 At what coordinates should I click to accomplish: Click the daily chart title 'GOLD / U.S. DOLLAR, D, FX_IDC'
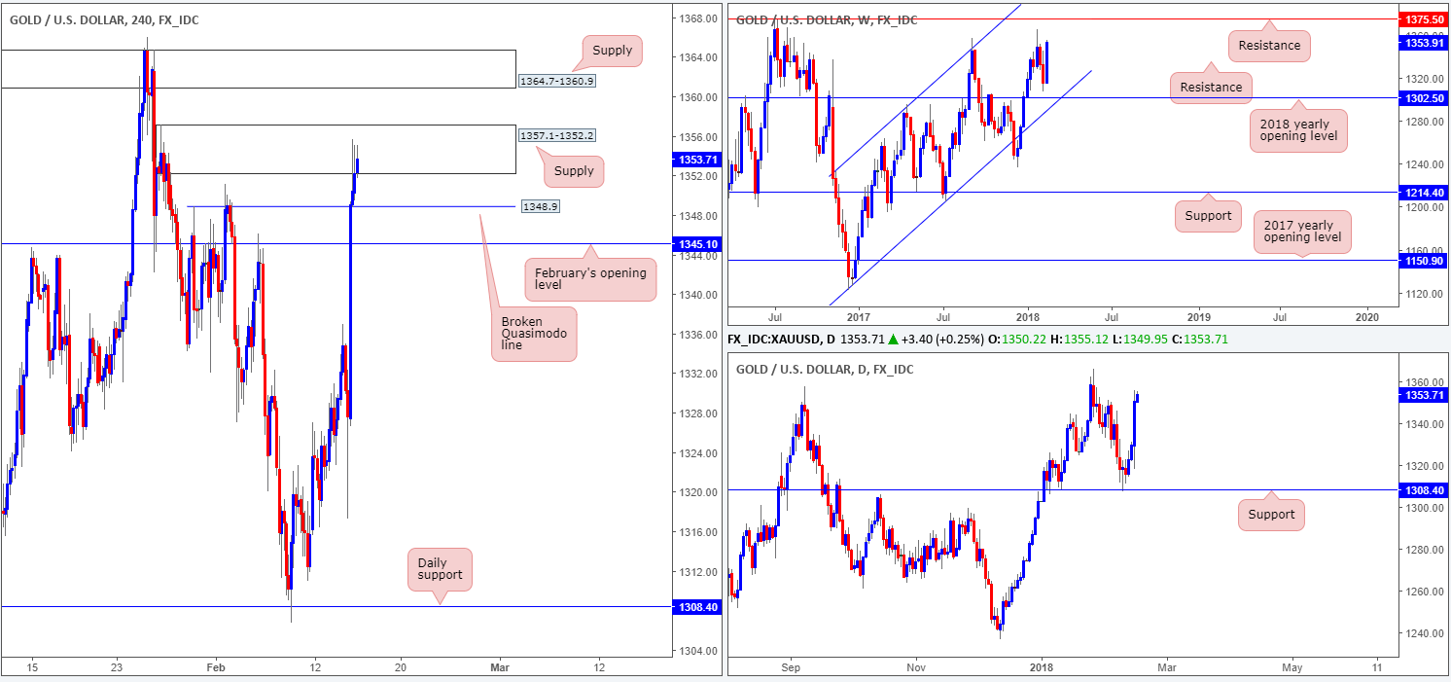[x=824, y=370]
